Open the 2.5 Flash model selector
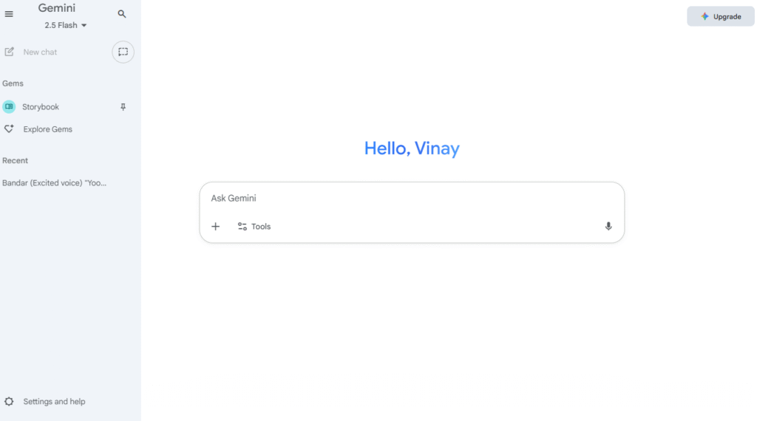Screen dimensions: 757x421 coord(66,25)
